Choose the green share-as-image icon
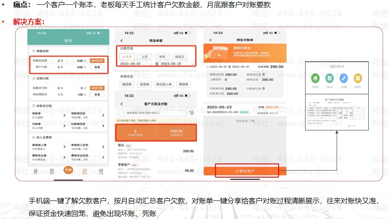 point(315,78)
